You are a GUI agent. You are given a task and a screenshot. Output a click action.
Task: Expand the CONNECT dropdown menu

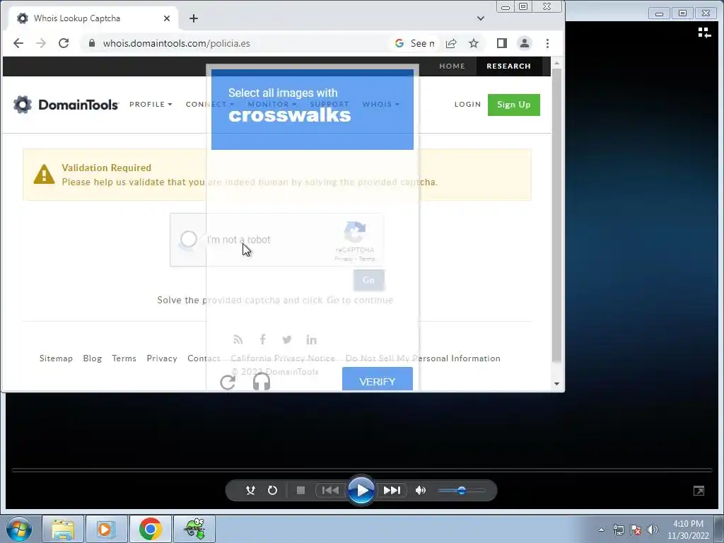(x=209, y=105)
